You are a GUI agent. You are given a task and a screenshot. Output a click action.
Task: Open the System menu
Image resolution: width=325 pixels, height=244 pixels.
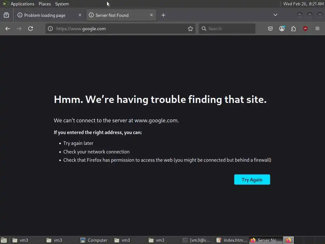[62, 4]
